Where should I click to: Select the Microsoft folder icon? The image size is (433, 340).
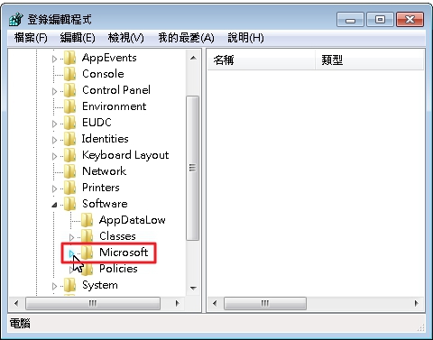click(x=87, y=253)
